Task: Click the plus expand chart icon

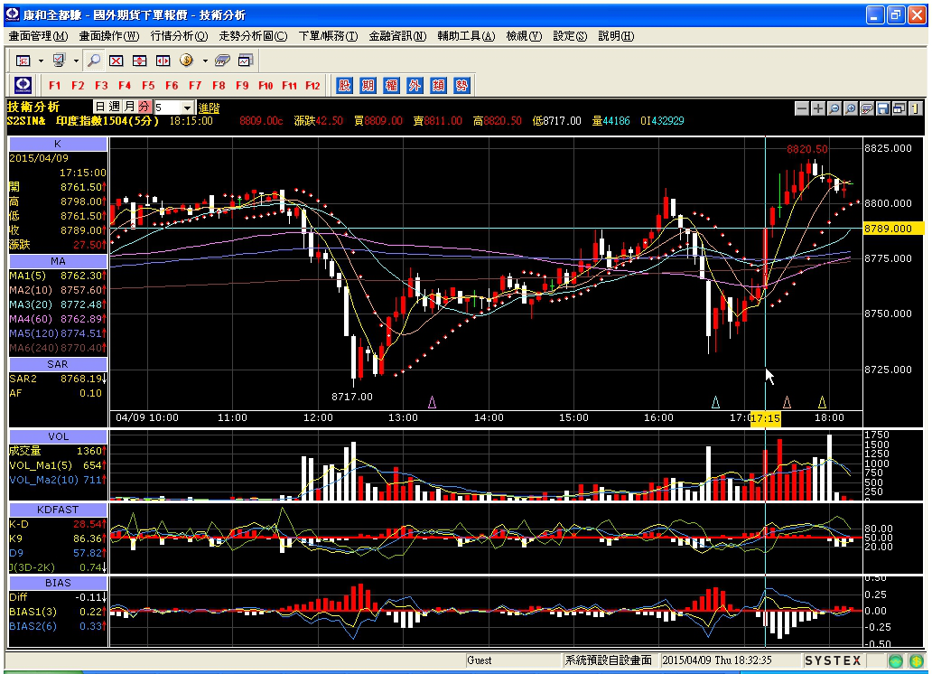Action: 818,108
